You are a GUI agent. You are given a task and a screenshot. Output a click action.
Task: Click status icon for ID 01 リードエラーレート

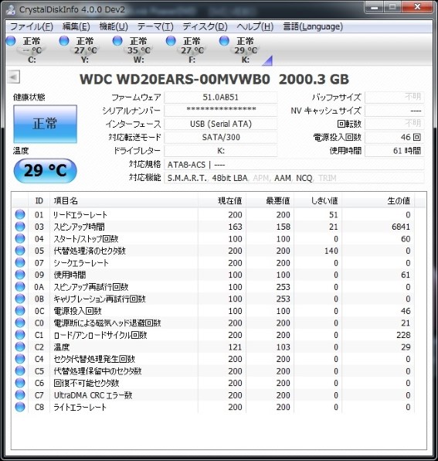tap(20, 214)
